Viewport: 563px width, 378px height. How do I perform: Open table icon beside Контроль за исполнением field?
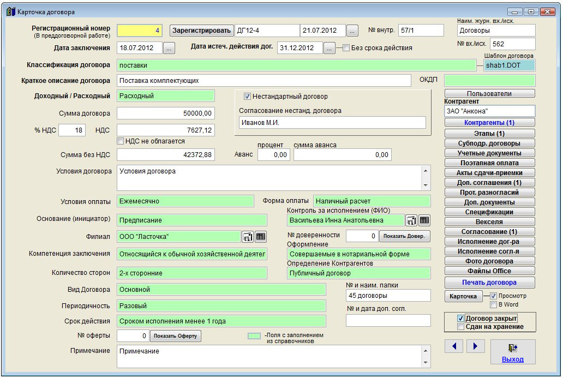pos(424,220)
